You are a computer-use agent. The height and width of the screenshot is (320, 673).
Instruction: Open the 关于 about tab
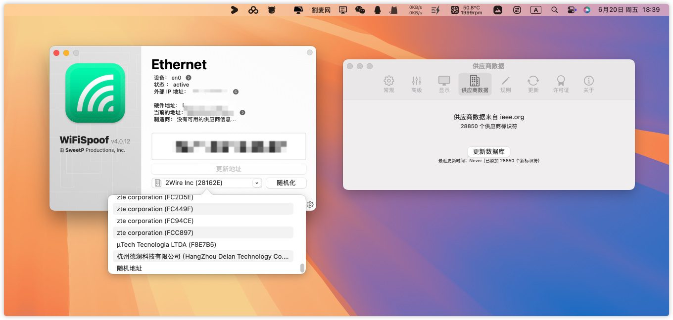click(588, 84)
